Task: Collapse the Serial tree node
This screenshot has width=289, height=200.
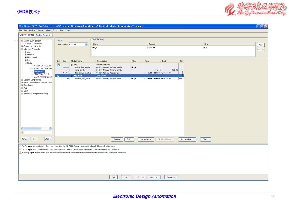Action: pos(26,63)
